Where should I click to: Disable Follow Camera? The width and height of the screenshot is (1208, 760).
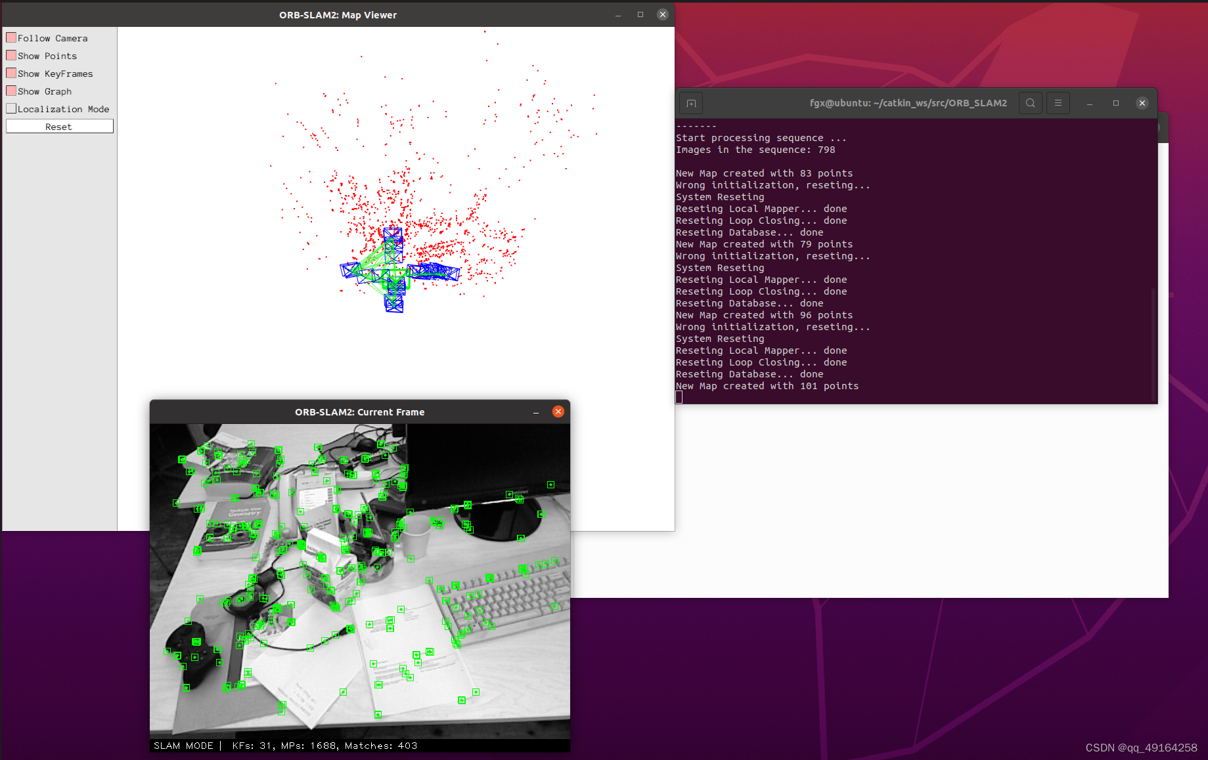(x=11, y=37)
